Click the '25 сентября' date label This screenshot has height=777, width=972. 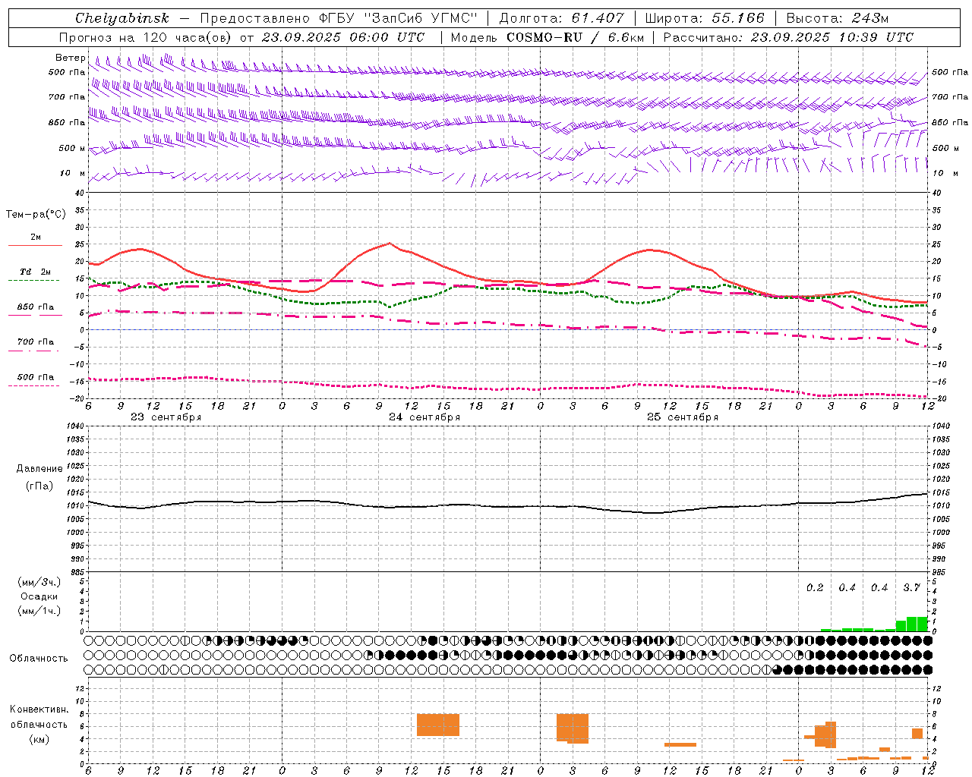(x=683, y=417)
